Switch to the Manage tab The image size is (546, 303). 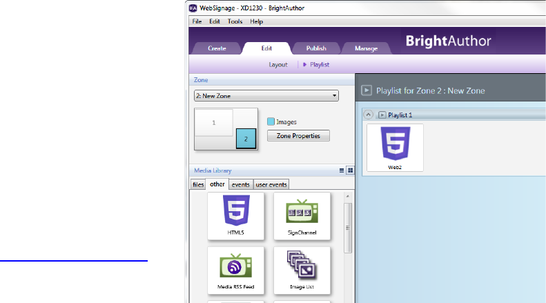[366, 48]
